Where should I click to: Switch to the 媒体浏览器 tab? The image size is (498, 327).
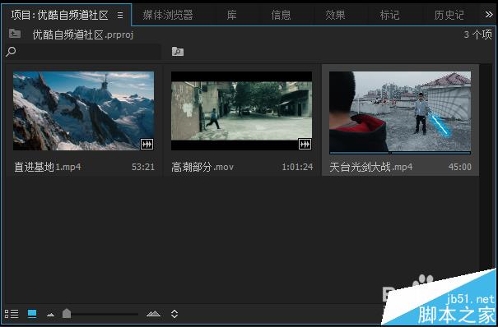point(168,15)
